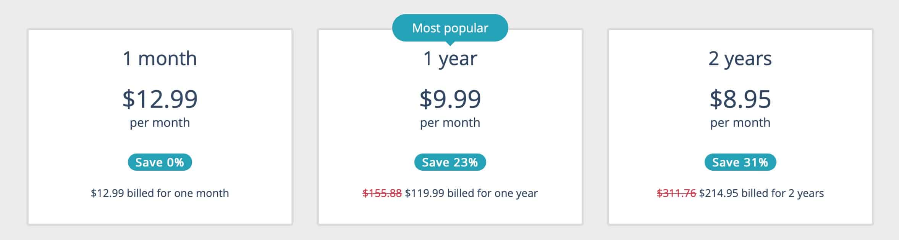Image resolution: width=899 pixels, height=240 pixels.
Task: Click the $8.95 monthly price
Action: tap(740, 99)
